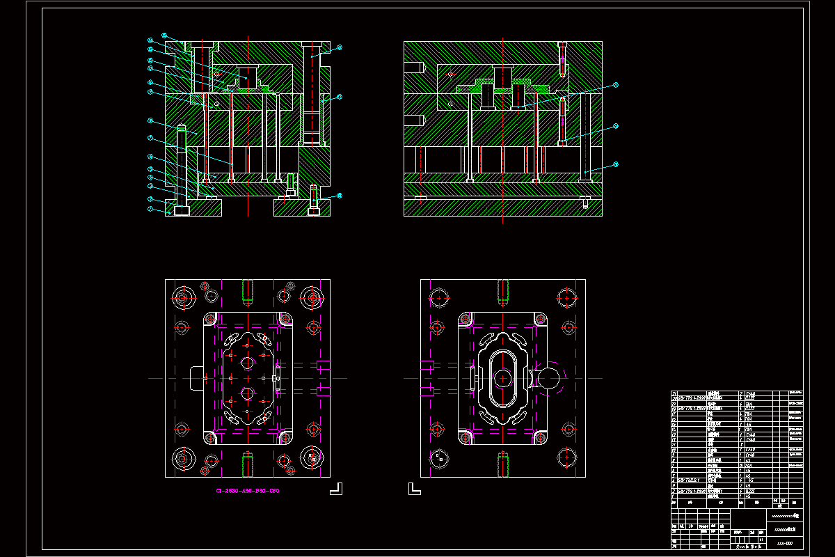This screenshot has width=835, height=557.
Task: Select the central circle in right plan view cavity
Action: coord(502,378)
